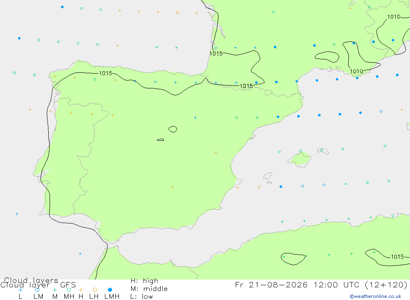Click the 'GFS' model label
The height and width of the screenshot is (300, 410).
68,285
